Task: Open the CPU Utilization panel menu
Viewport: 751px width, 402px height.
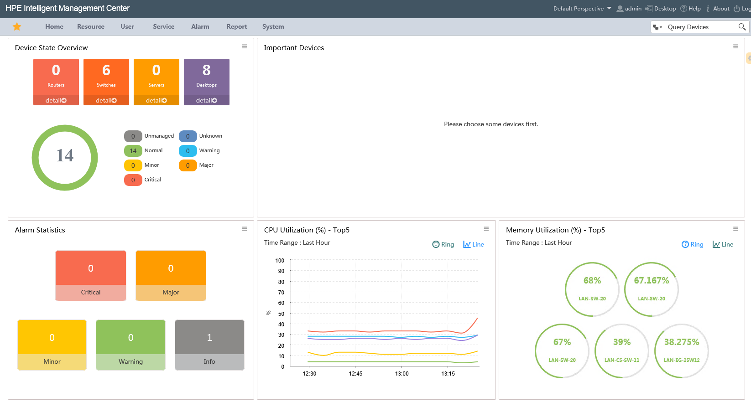Action: (x=486, y=229)
